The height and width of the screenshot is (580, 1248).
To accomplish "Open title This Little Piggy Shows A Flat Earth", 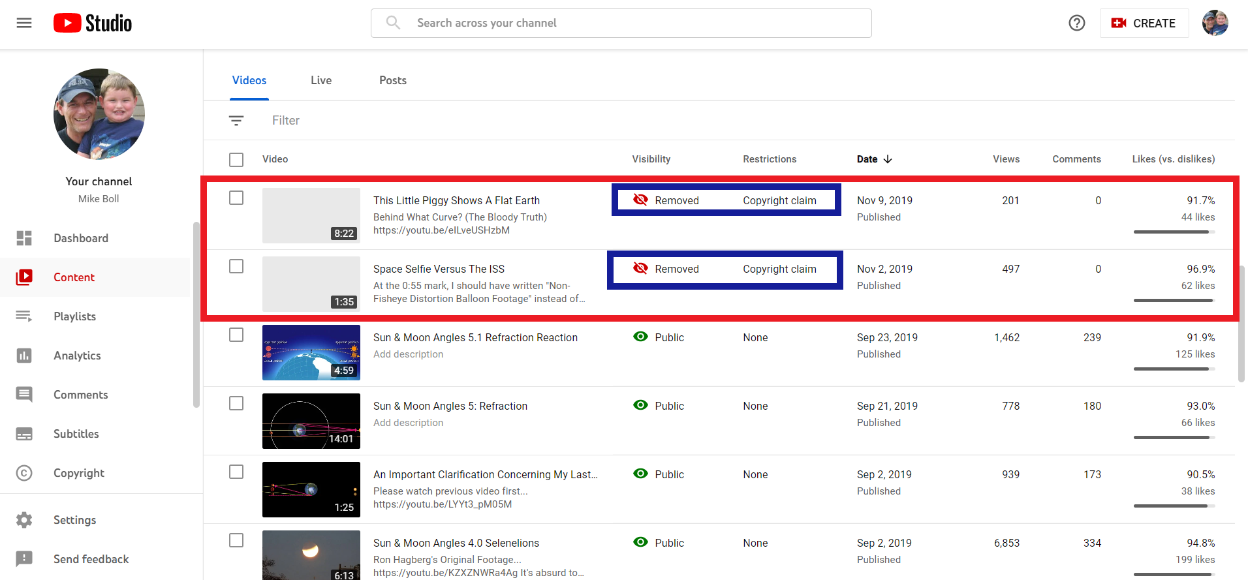I will coord(456,200).
